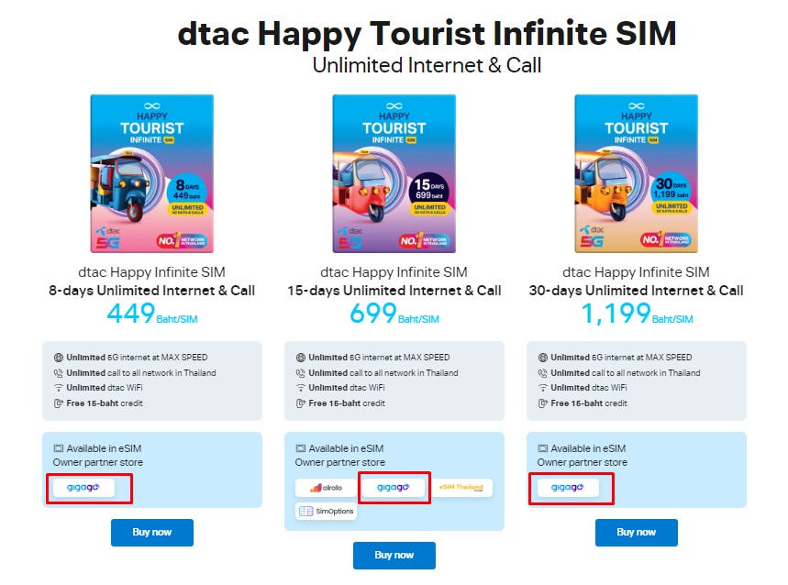
Task: Open the 15-days Happy Tourist SIM image
Action: click(x=394, y=173)
